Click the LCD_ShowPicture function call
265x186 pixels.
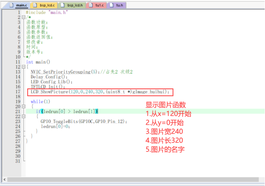[100, 92]
